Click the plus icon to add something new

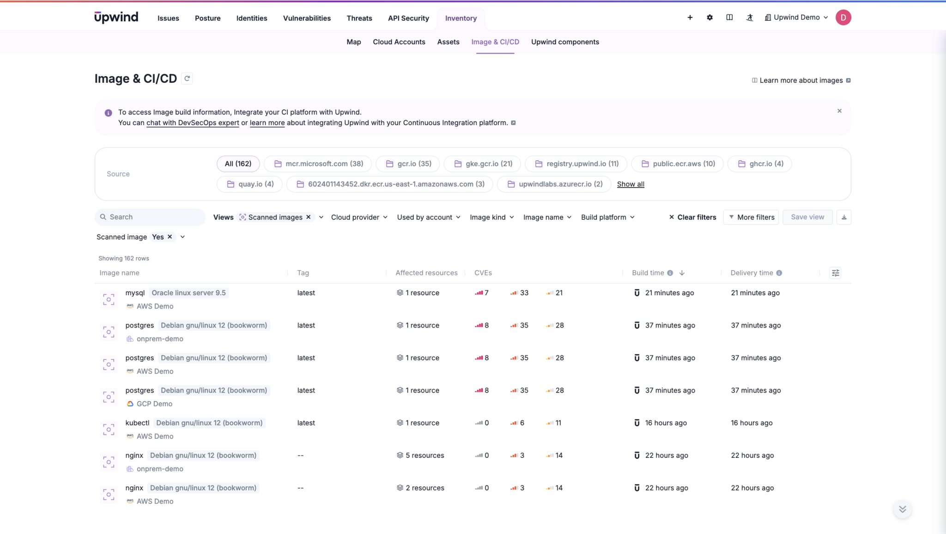tap(689, 17)
